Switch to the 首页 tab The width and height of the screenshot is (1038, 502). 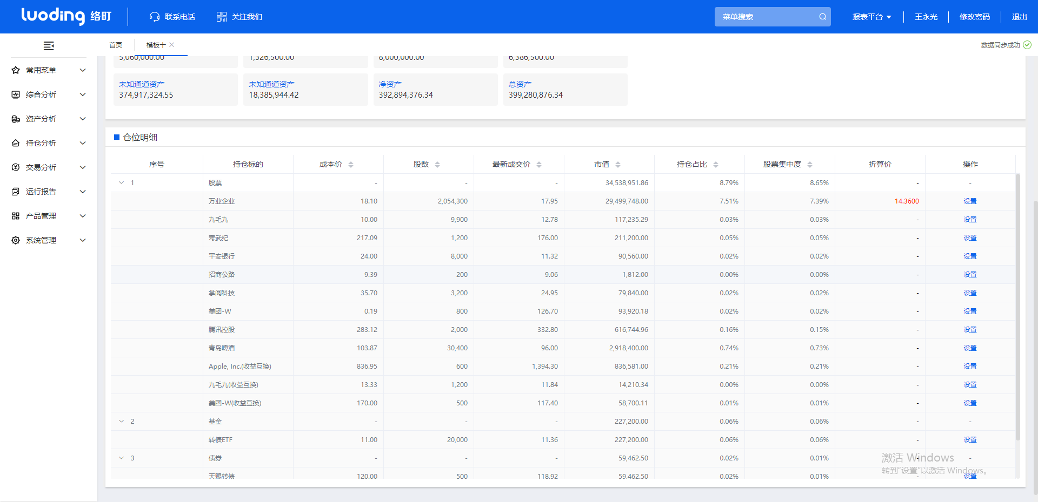click(x=116, y=45)
